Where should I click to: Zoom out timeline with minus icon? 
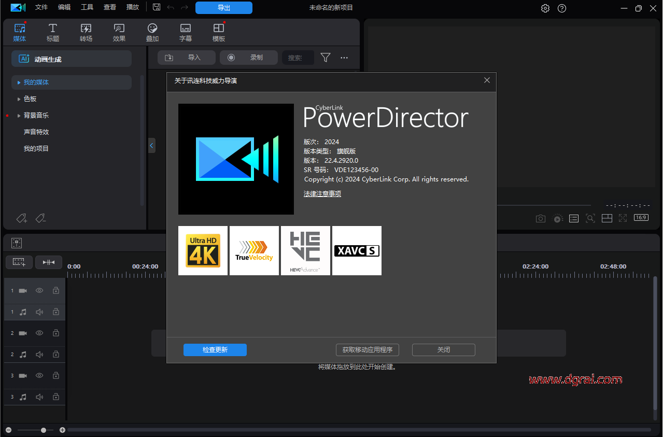tap(8, 430)
